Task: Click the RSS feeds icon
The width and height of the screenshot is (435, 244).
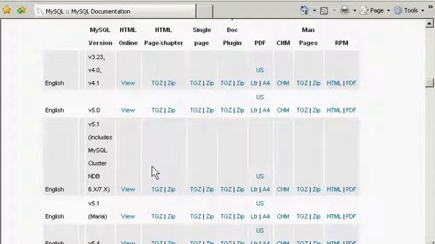Action: (324, 11)
